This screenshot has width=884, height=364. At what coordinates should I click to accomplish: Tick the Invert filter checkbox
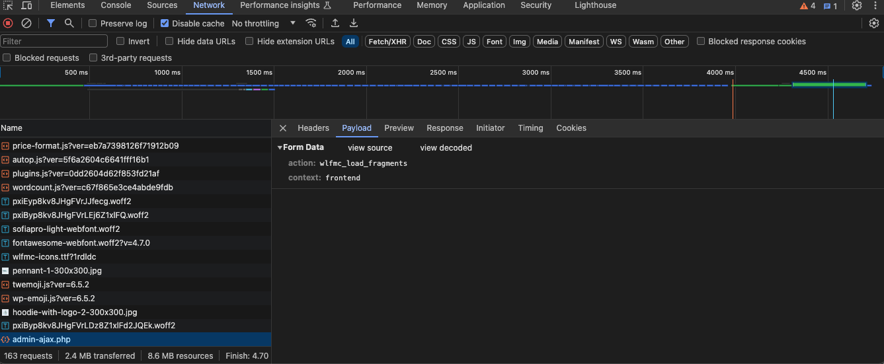point(120,41)
